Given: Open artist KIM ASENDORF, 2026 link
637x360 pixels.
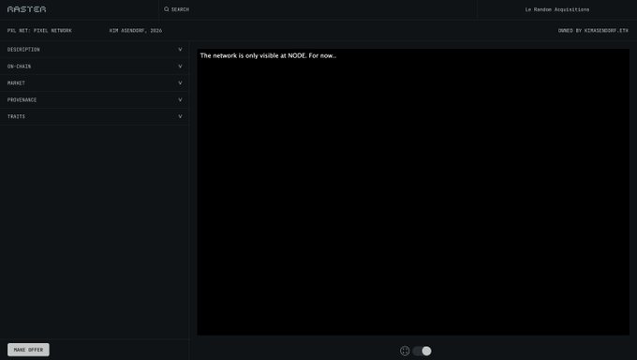Looking at the screenshot, I should pos(135,31).
